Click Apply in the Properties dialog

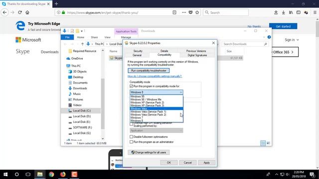point(206,163)
